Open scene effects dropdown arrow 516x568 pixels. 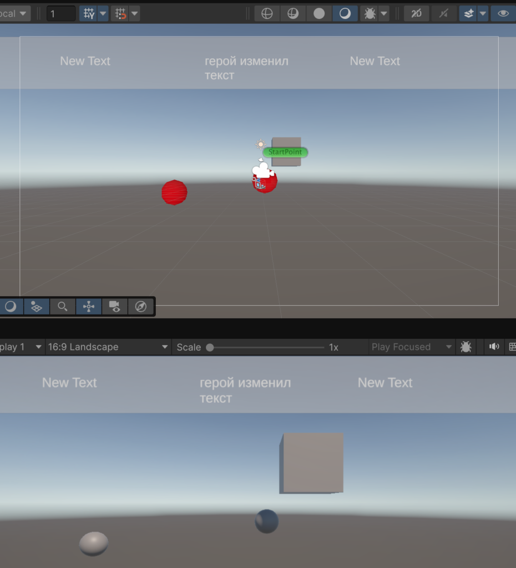pyautogui.click(x=483, y=14)
